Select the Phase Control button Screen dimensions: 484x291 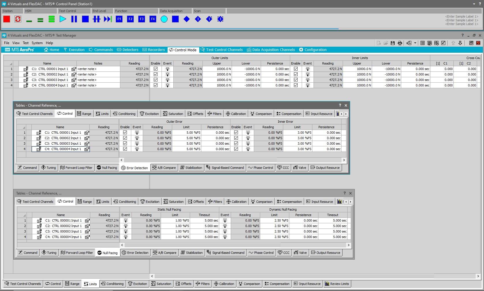[x=261, y=168]
